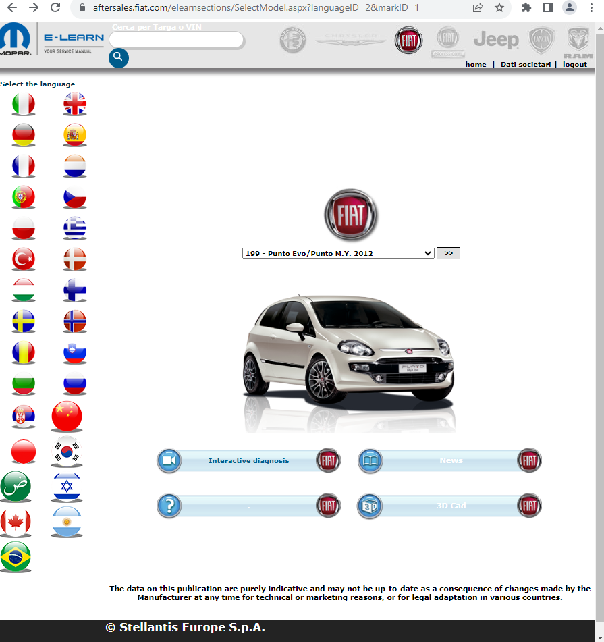Select the Bulgarian flag language
This screenshot has width=604, height=642.
[x=24, y=384]
